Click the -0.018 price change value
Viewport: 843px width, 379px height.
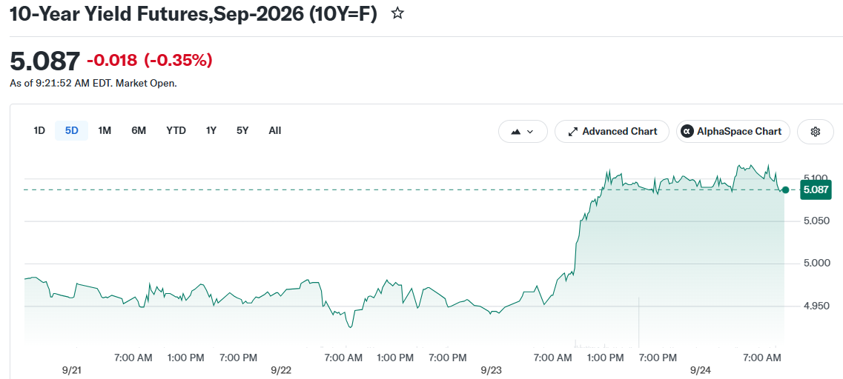click(x=112, y=60)
